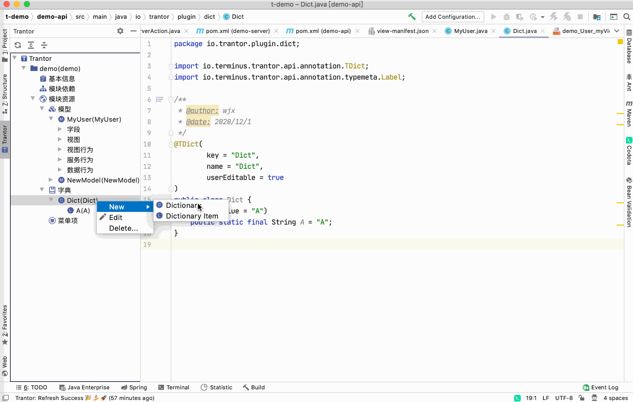This screenshot has height=402, width=633.
Task: Select Edit in the context menu
Action: (125, 217)
